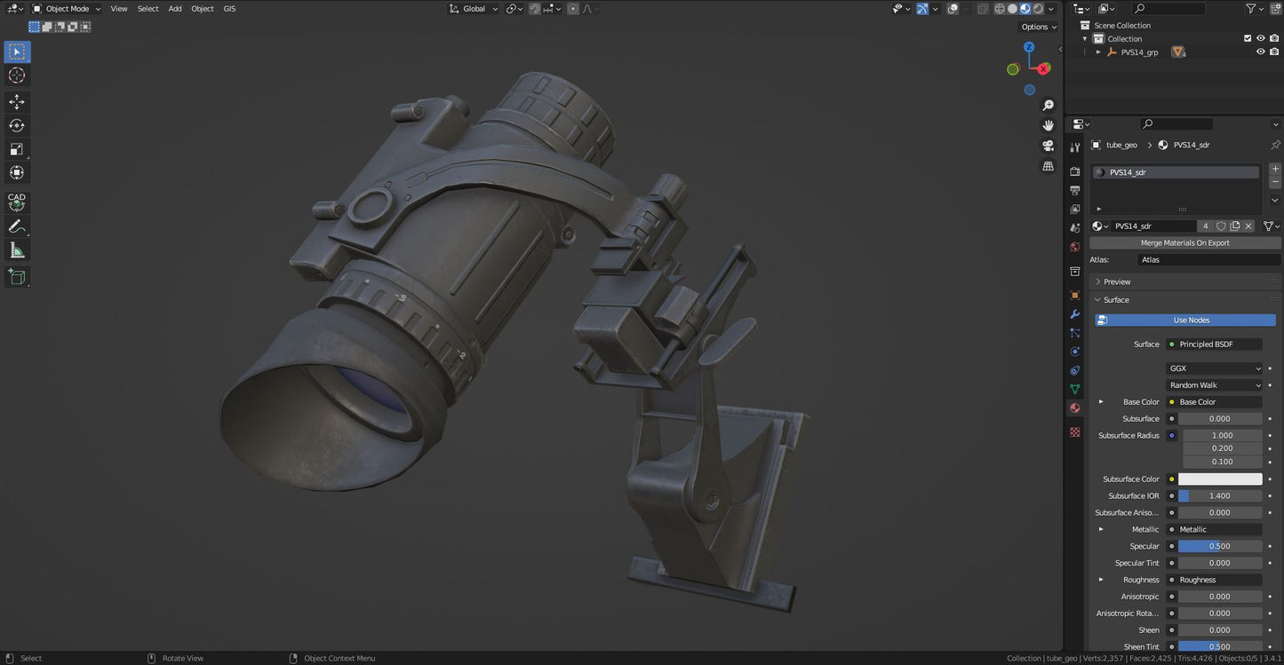
Task: Expand the Preview panel
Action: click(x=1117, y=282)
